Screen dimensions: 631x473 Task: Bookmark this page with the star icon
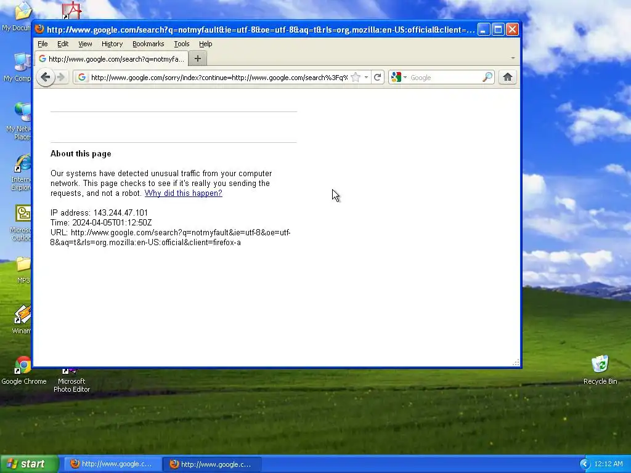click(356, 77)
